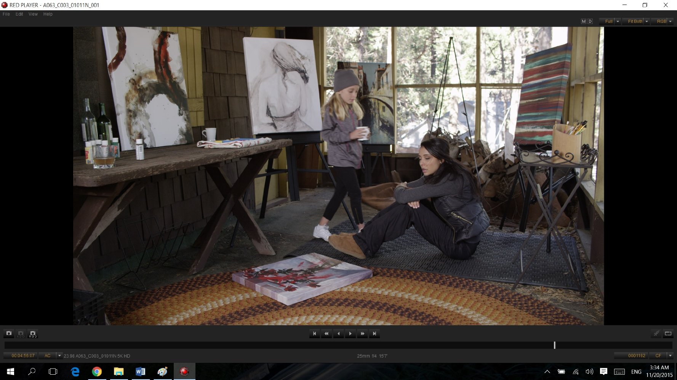The height and width of the screenshot is (380, 677).
Task: Click the dimmed rocket icon above the timeline
Action: (656, 334)
